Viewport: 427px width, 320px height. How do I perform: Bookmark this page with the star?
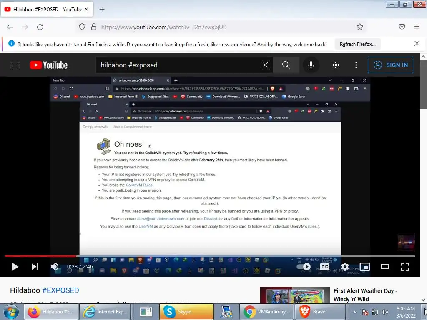(x=360, y=27)
